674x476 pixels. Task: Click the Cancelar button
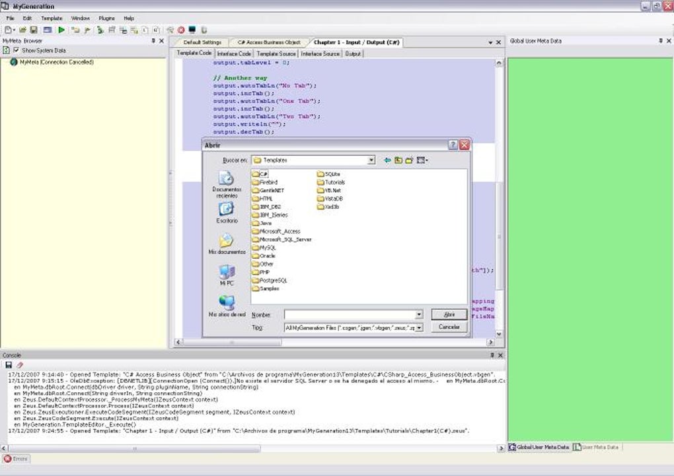tap(449, 327)
